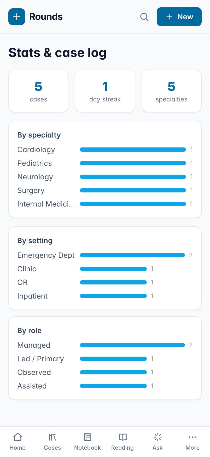
Task: Open the Notebook tab icon
Action: pos(87,437)
